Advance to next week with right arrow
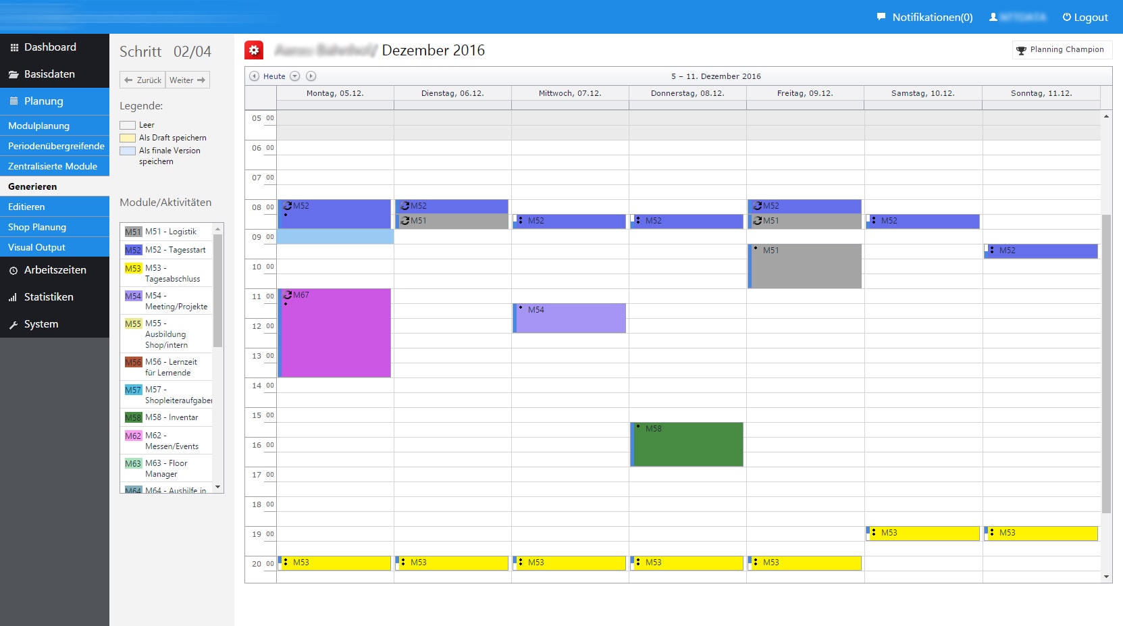The image size is (1123, 626). 311,76
